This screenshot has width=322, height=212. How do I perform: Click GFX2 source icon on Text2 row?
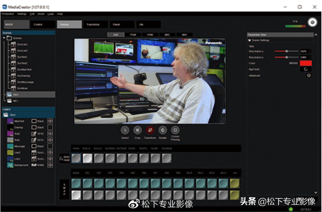click(34, 134)
